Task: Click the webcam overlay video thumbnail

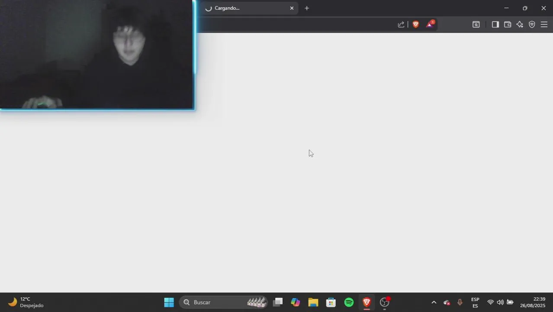Action: 97,55
